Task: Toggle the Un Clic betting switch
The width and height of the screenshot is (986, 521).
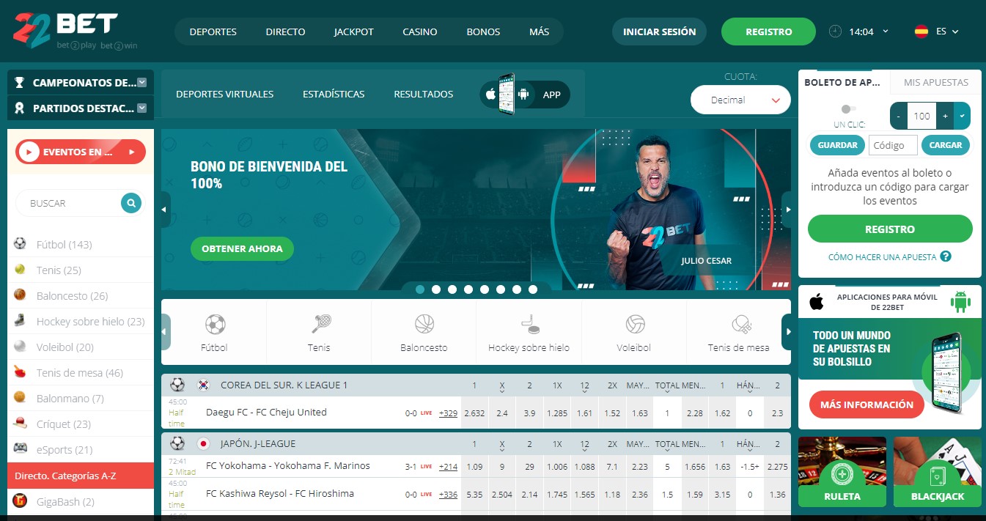Action: click(x=848, y=109)
